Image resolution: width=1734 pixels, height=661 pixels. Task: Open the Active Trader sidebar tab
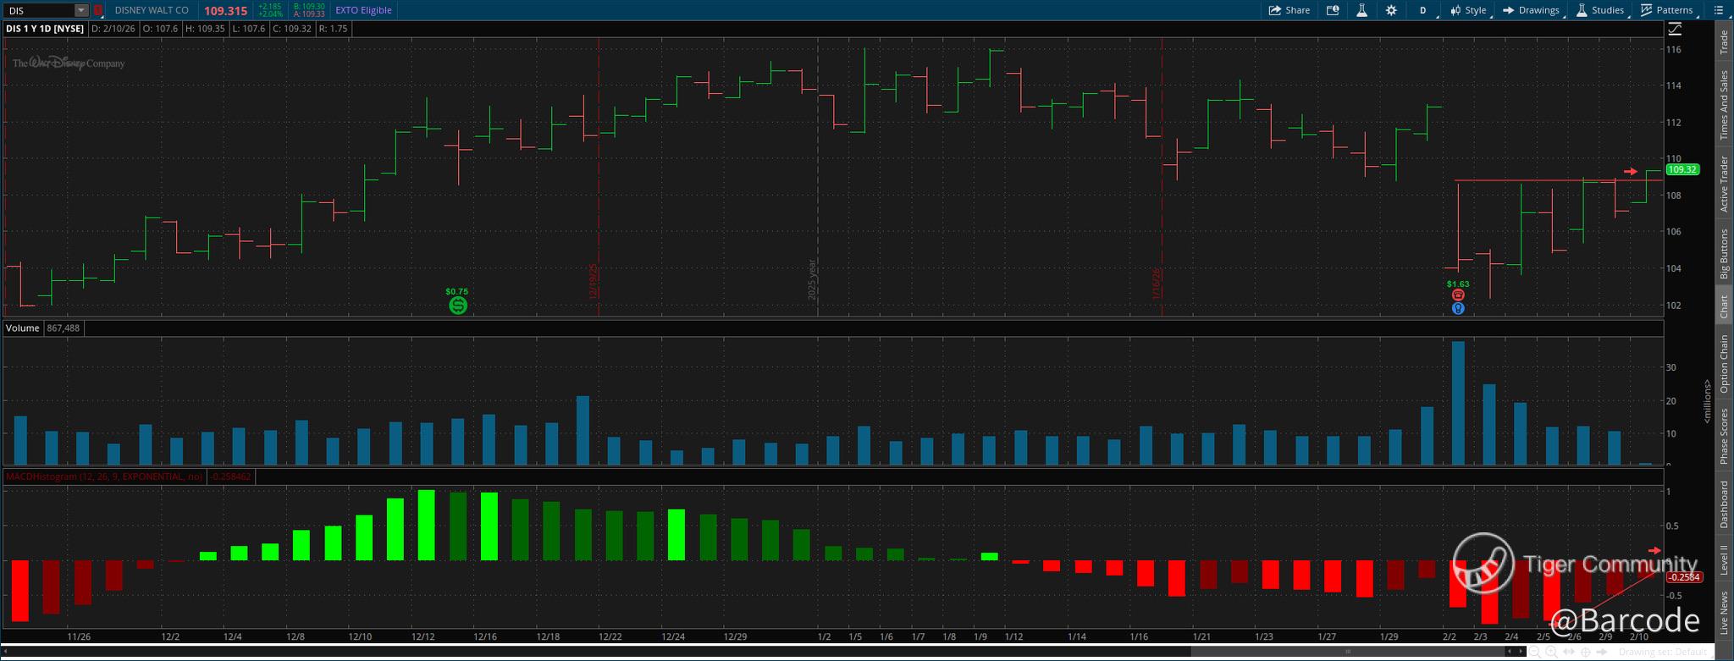(1724, 184)
